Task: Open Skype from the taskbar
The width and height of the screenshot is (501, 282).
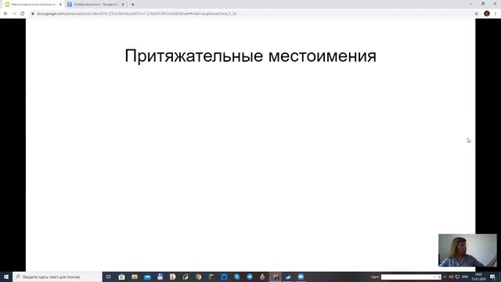Action: [x=236, y=277]
